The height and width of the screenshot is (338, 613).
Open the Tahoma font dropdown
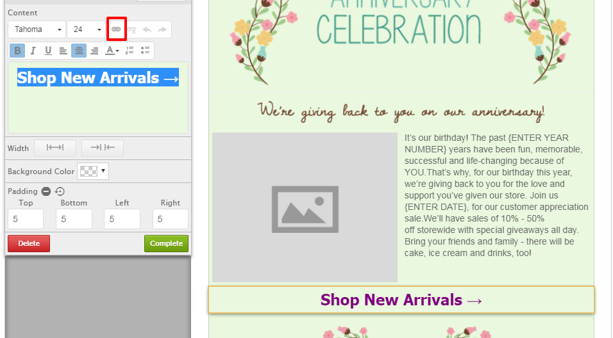pyautogui.click(x=37, y=29)
